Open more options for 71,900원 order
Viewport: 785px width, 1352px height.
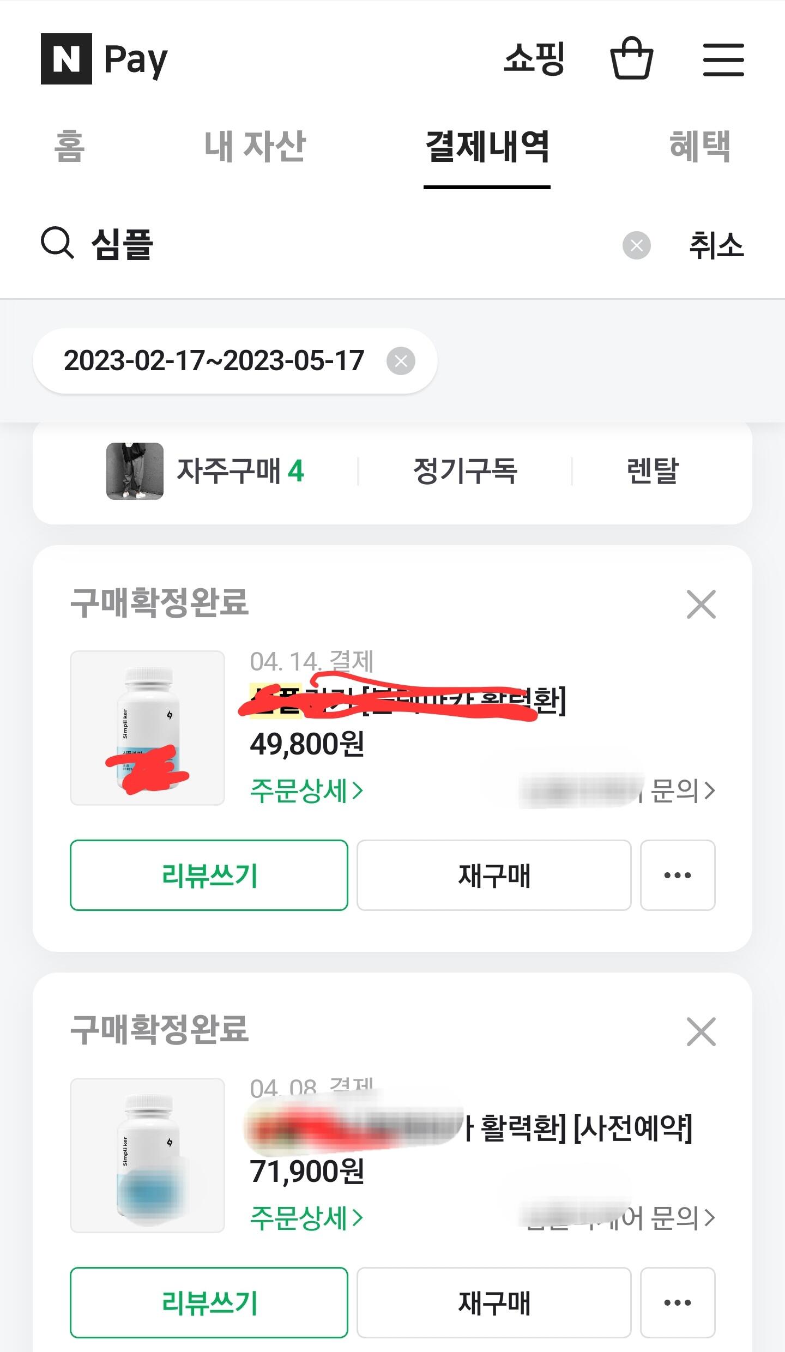coord(677,1302)
